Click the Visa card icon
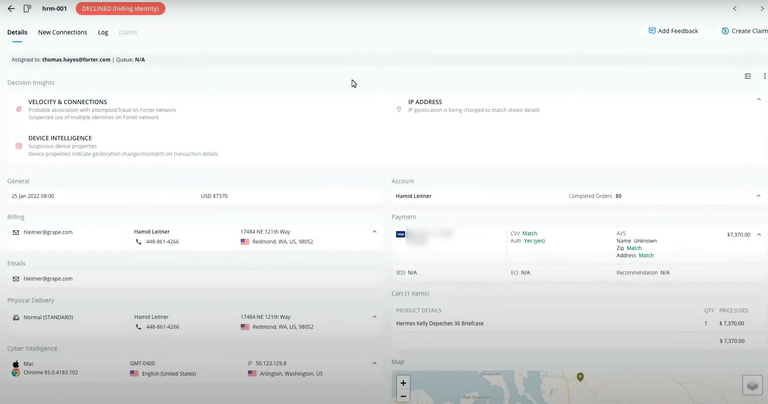 400,234
